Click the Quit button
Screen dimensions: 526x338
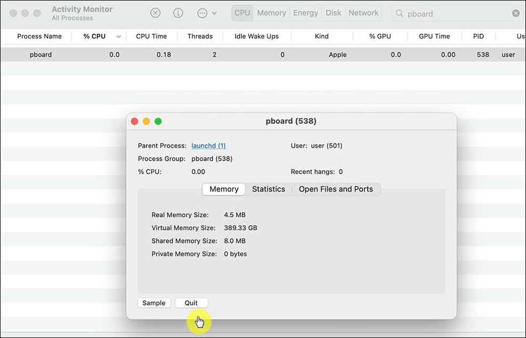coord(191,303)
